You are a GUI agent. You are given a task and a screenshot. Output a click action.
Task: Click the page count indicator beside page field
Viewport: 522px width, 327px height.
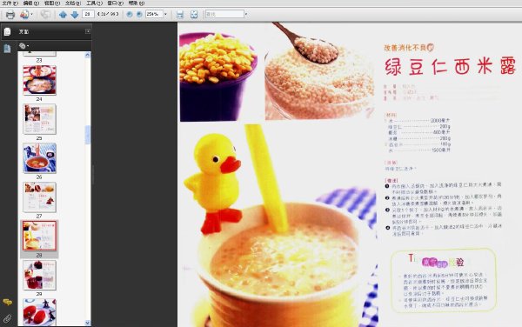coord(108,14)
